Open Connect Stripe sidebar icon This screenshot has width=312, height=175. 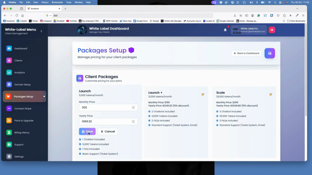coord(9,108)
